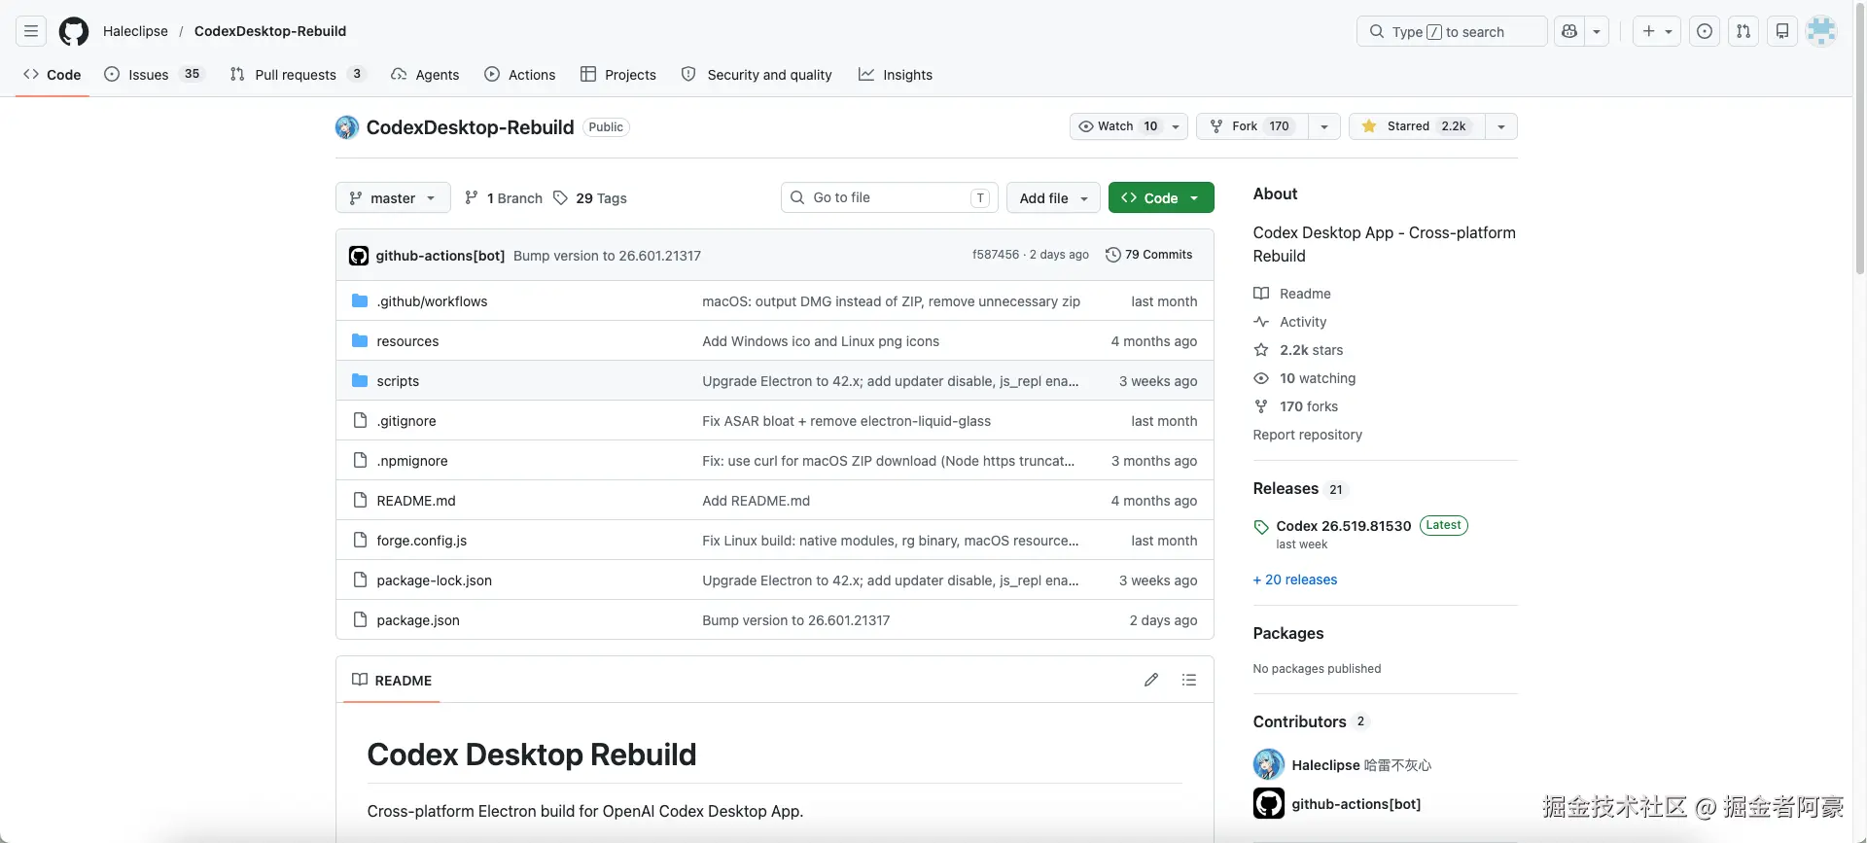Switch to the Insights tab
The image size is (1867, 843).
point(896,75)
